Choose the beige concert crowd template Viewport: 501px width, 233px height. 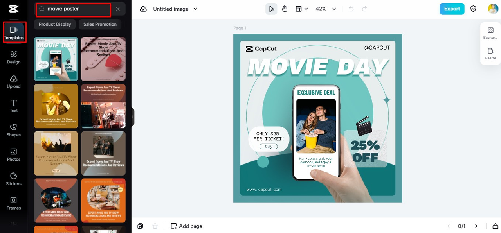click(56, 153)
